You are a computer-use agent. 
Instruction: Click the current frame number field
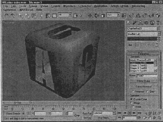(x=130, y=118)
